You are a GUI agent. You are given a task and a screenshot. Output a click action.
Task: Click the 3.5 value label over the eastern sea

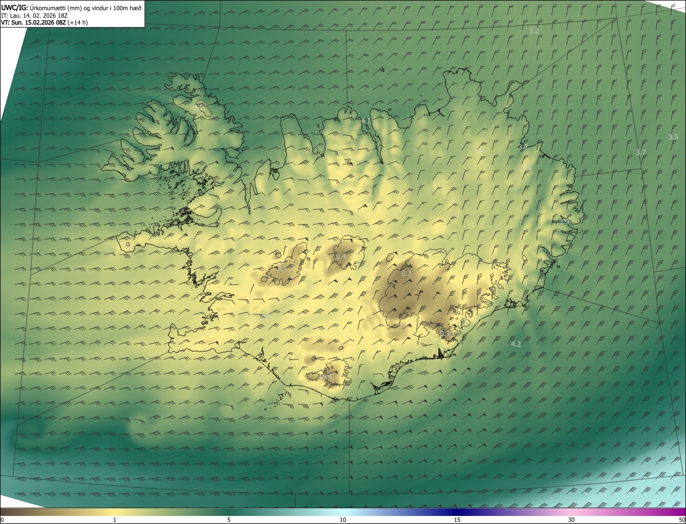click(673, 137)
